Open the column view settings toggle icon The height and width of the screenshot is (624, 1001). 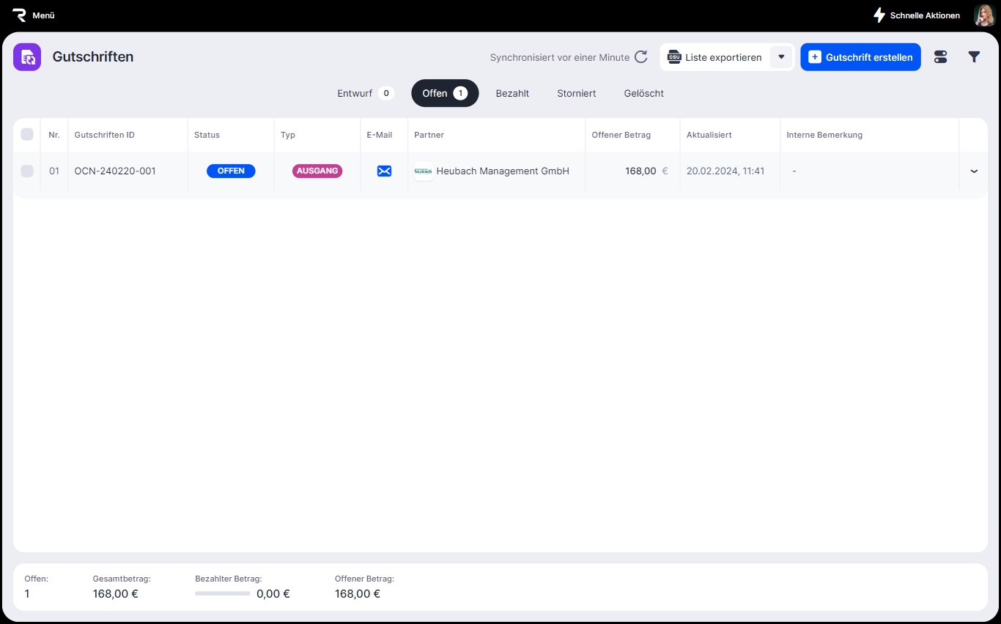940,57
